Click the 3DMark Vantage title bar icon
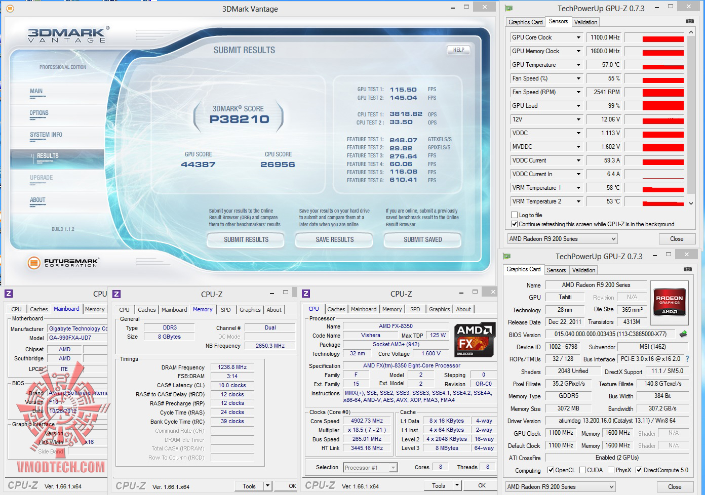 10,8
